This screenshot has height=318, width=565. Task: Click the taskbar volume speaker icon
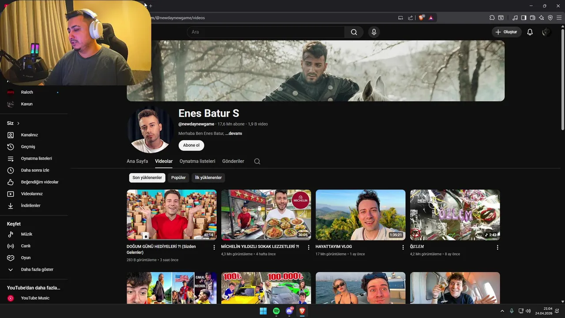(x=528, y=311)
